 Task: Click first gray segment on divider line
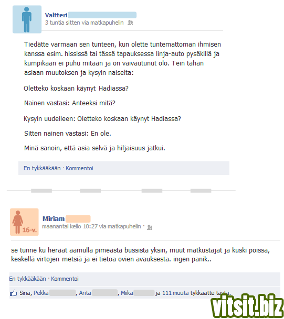coord(41,191)
